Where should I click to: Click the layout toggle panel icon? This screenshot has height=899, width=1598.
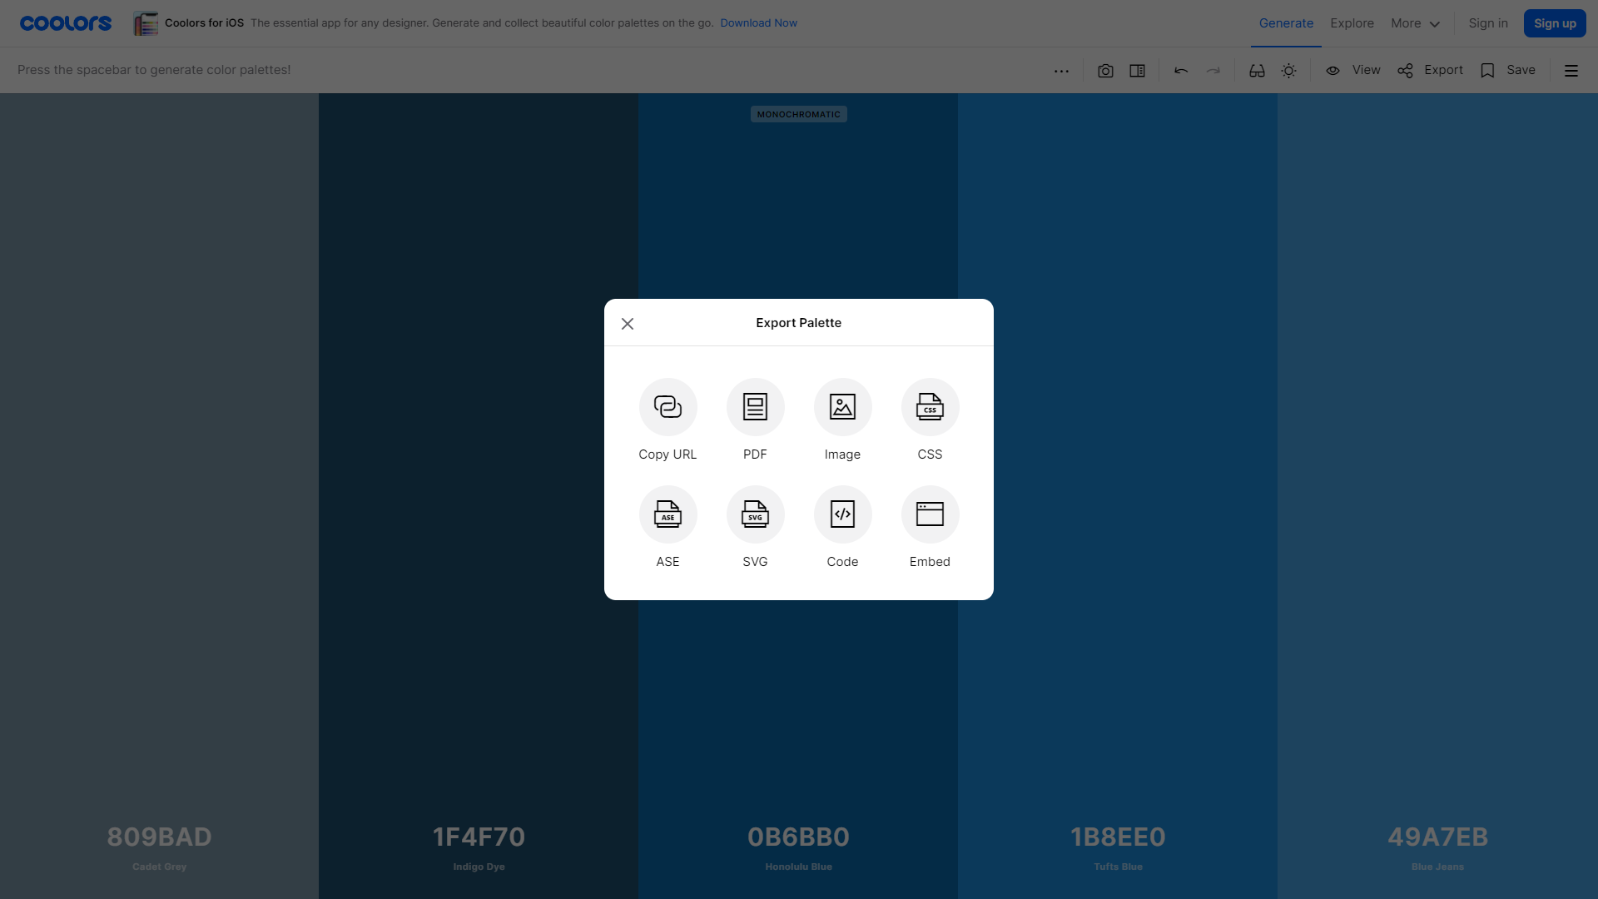point(1137,70)
